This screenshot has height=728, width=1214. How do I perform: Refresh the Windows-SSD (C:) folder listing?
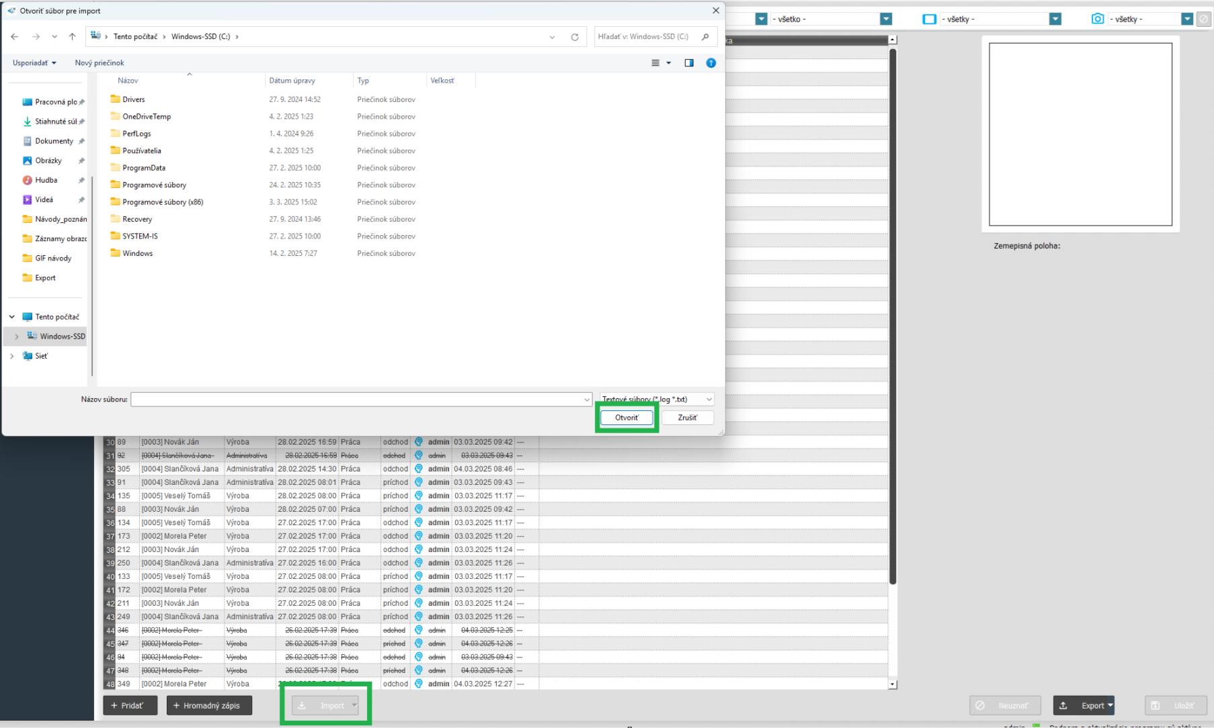(x=575, y=37)
